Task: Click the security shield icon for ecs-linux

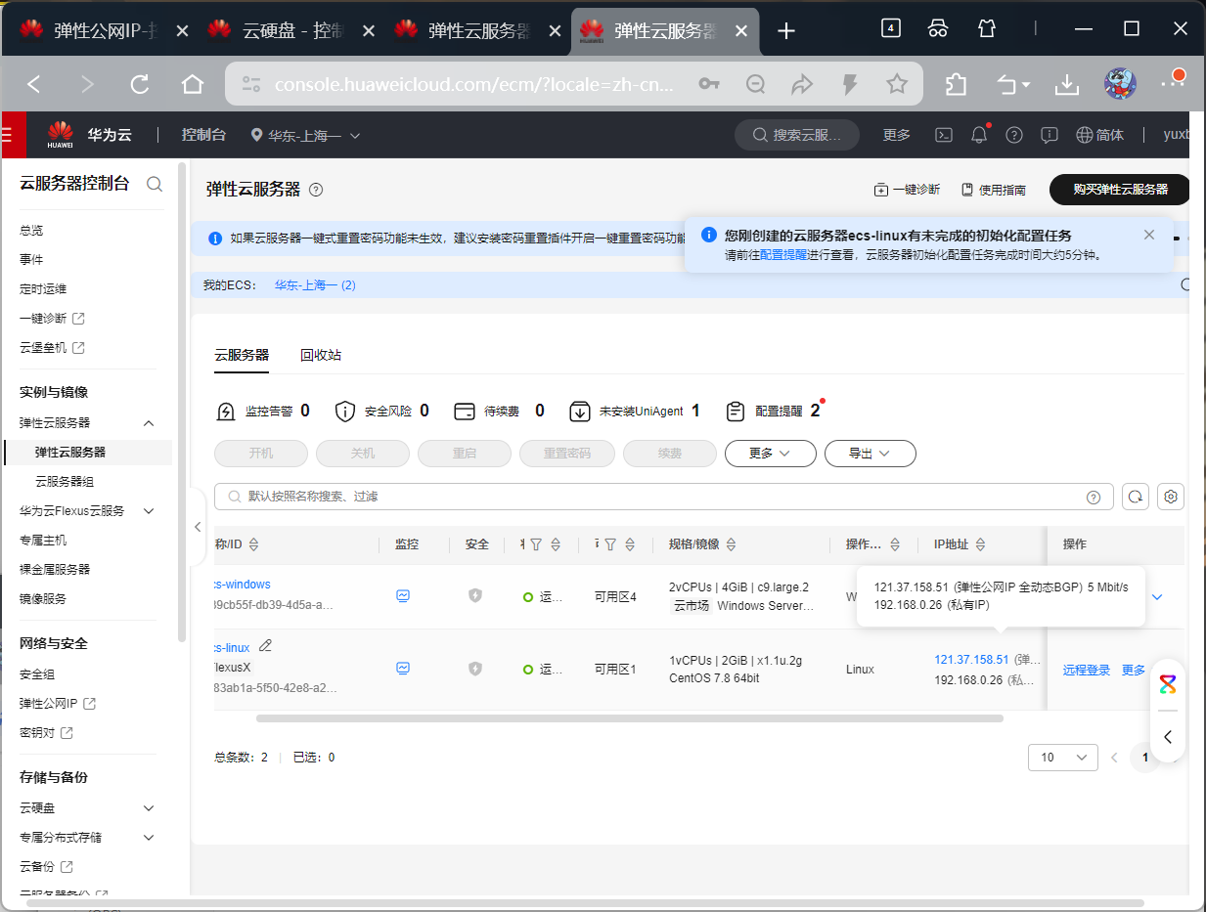Action: pos(475,669)
